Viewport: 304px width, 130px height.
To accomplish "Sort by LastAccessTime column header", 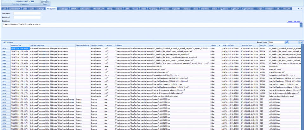I will coord(231,45).
